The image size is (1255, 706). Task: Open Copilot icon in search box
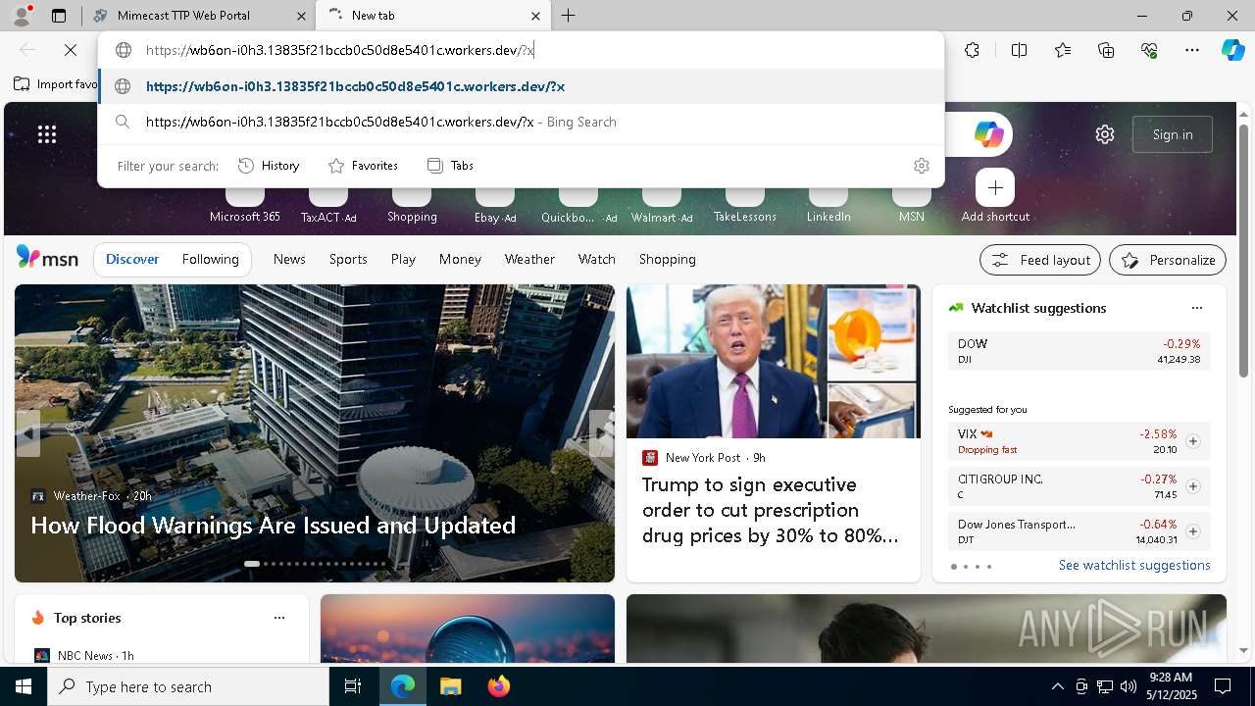[x=988, y=134]
